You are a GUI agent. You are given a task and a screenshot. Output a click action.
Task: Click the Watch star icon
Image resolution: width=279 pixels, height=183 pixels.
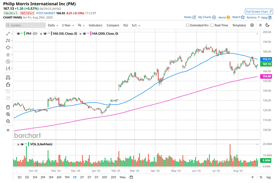[243, 17]
